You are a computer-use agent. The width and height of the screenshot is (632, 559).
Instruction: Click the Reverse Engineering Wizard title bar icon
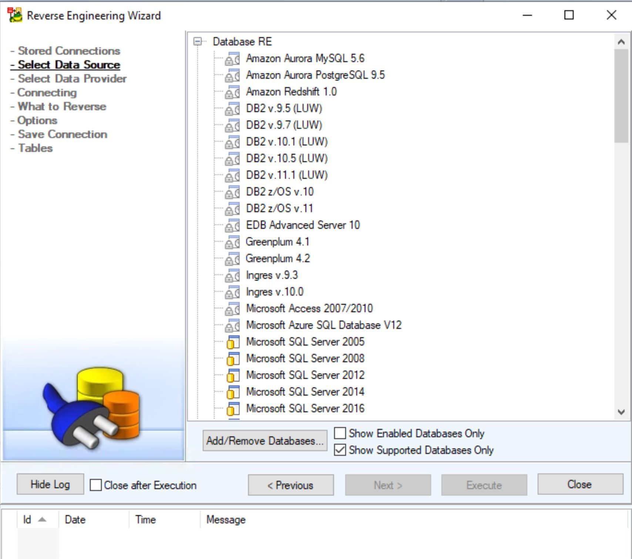pos(15,15)
